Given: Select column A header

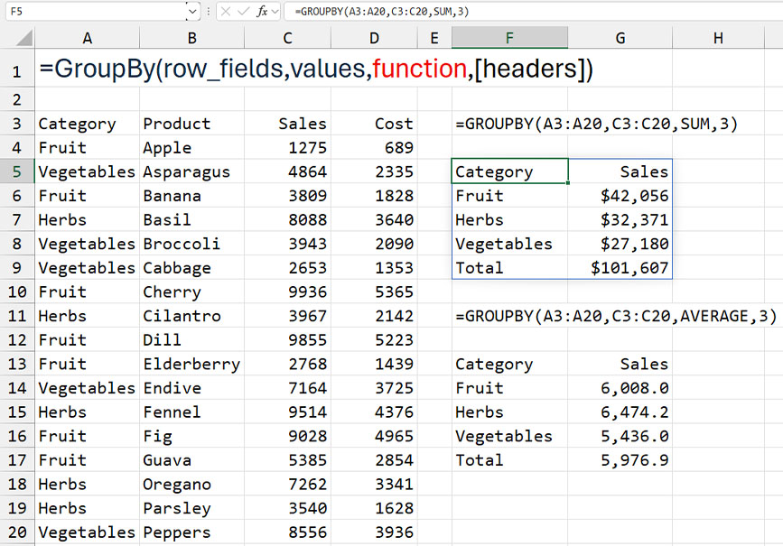Looking at the screenshot, I should click(87, 38).
